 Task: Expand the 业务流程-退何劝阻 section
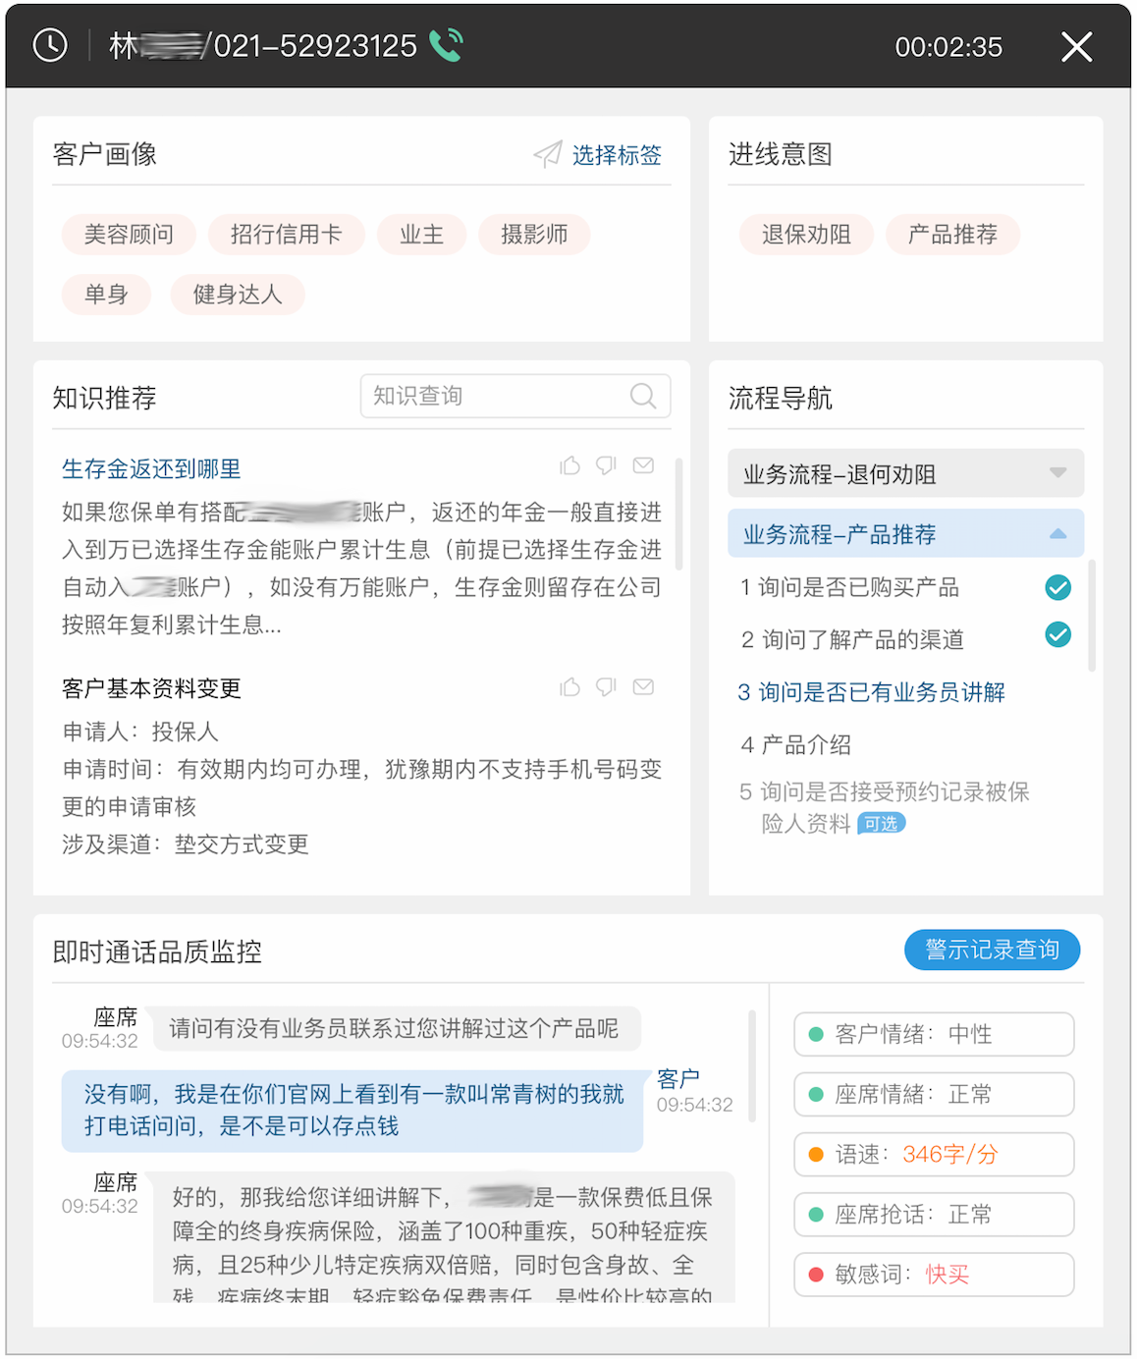tap(1057, 473)
